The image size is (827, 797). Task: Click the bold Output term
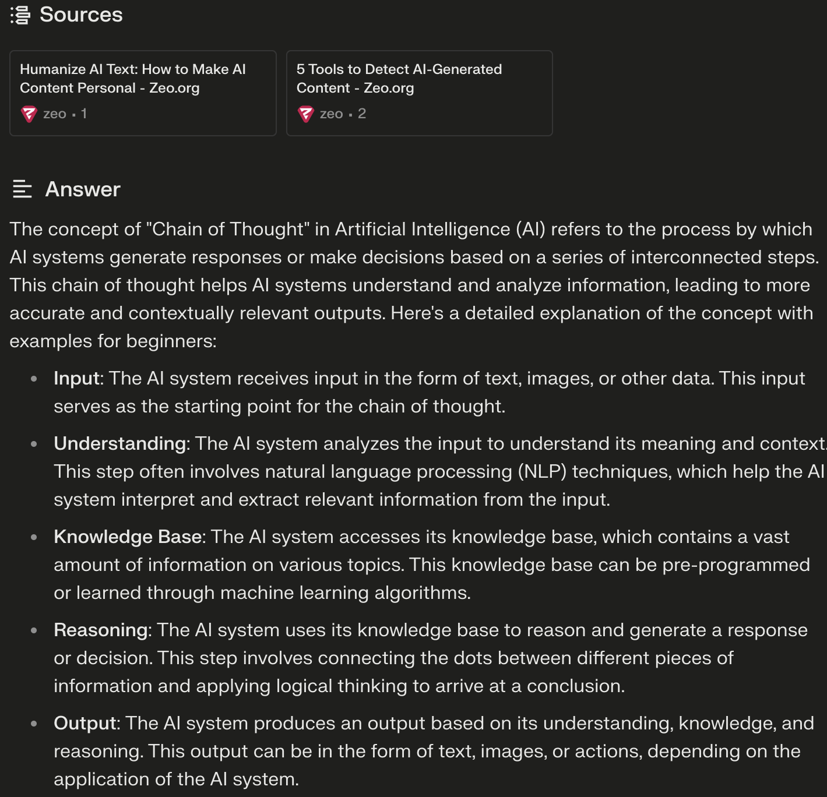click(85, 723)
